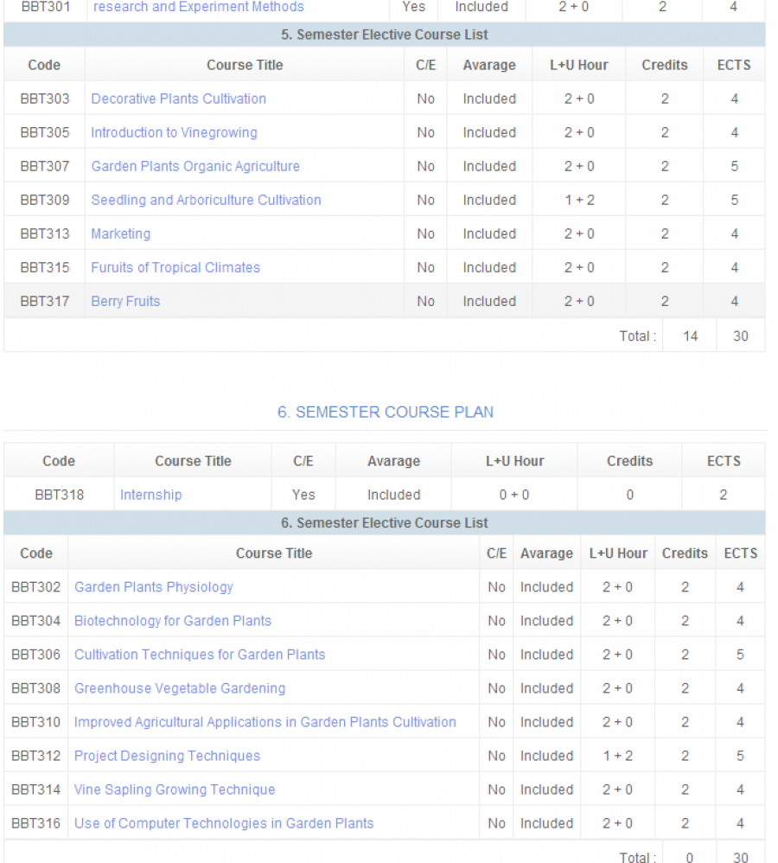Click the 6. Semester Elective Course List header
The height and width of the screenshot is (863, 778).
(x=385, y=523)
